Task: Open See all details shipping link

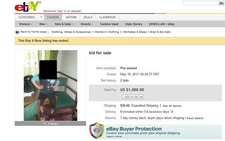Action: [172, 106]
